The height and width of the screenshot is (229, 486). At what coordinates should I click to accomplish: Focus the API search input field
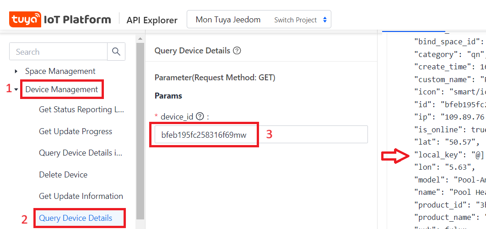coord(58,52)
